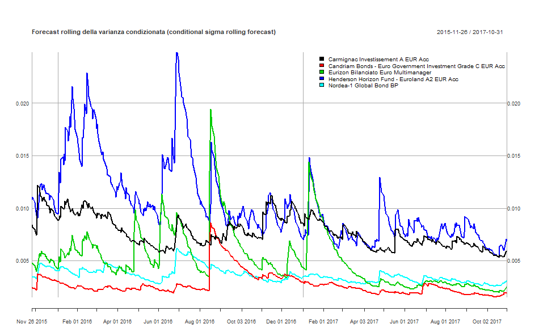Screen dimensions: 539x328
Task: Click the legend label 'Carmignac Investissement A EUR Acc'
Action: (x=378, y=60)
